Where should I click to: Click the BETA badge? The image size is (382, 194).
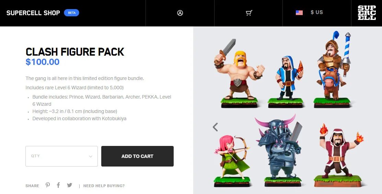[72, 13]
